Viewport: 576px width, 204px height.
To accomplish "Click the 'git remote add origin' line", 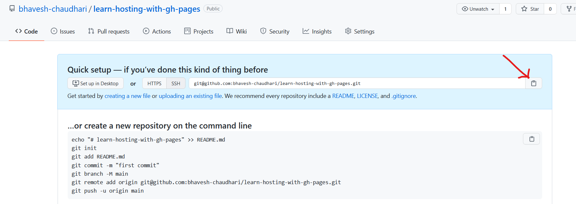I will (206, 182).
